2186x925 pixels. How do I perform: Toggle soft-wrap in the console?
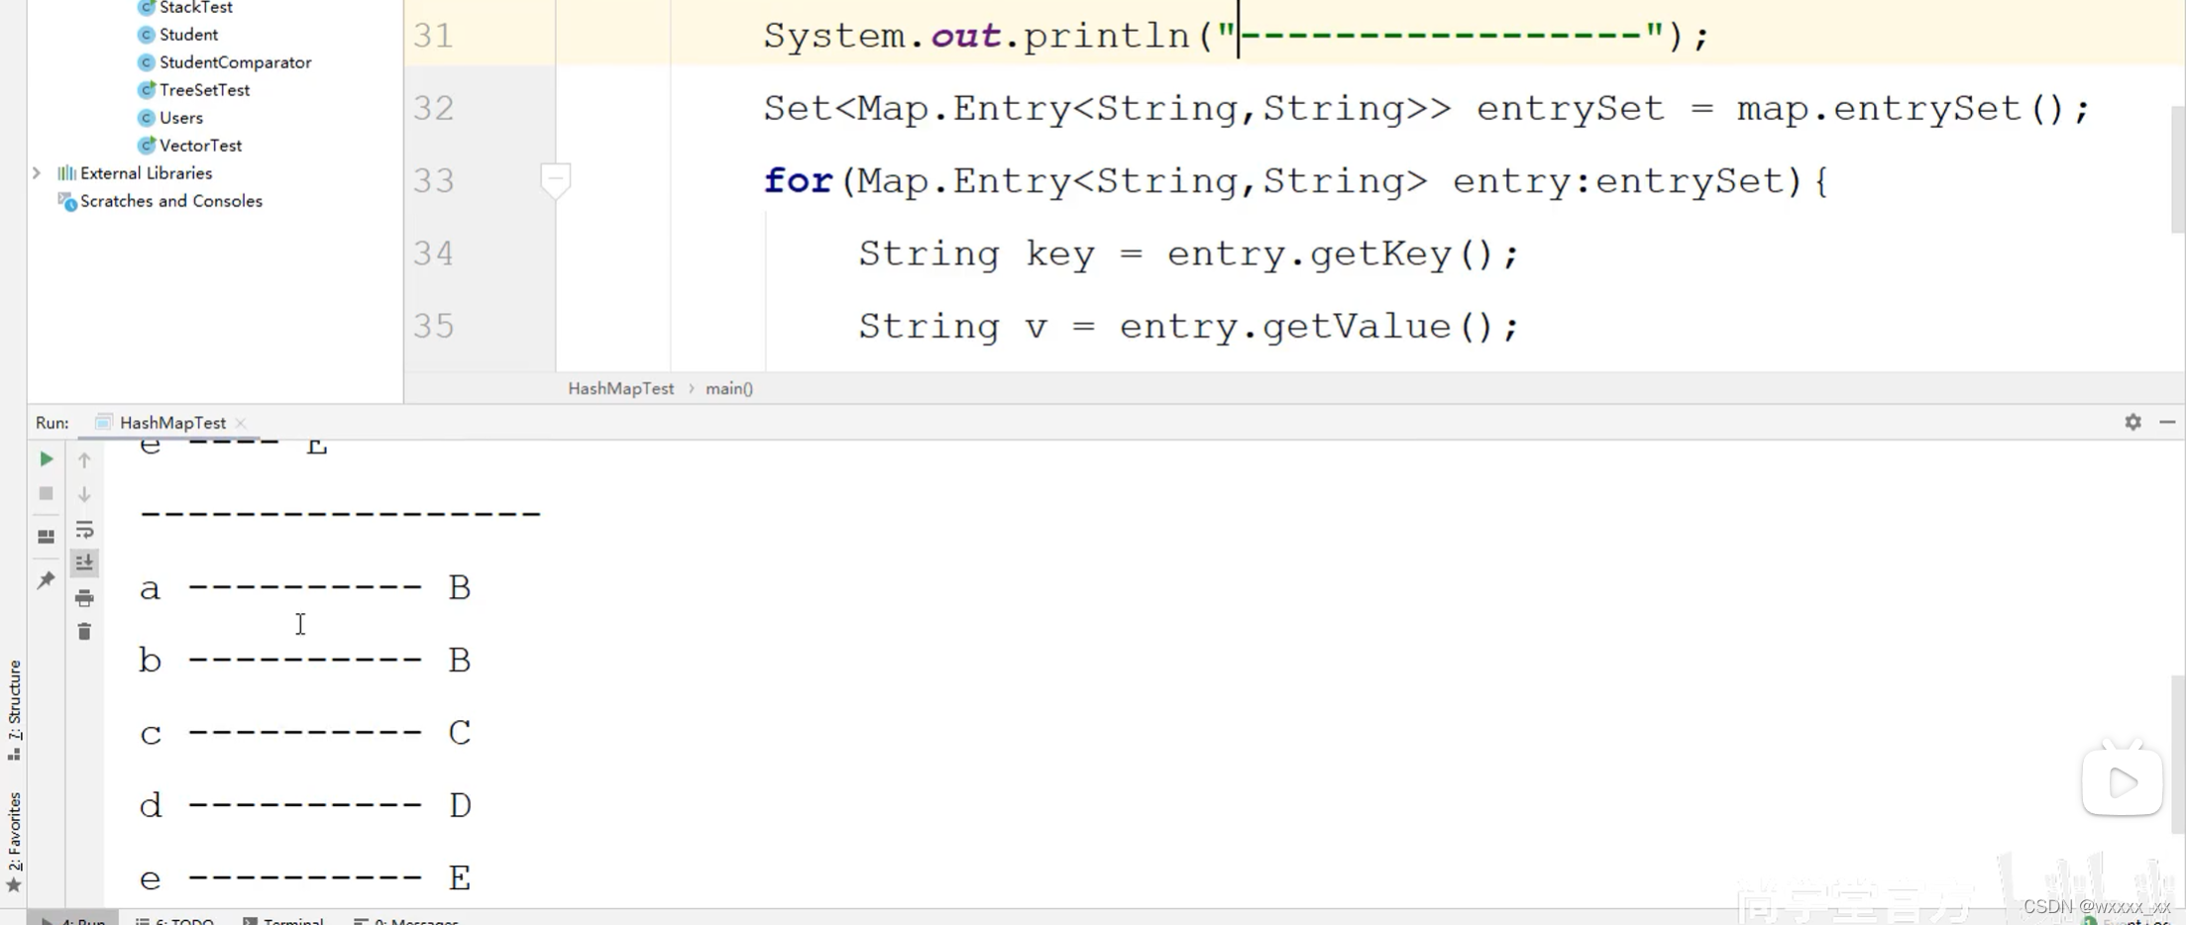pos(84,529)
